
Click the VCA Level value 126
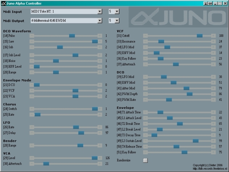(108, 158)
